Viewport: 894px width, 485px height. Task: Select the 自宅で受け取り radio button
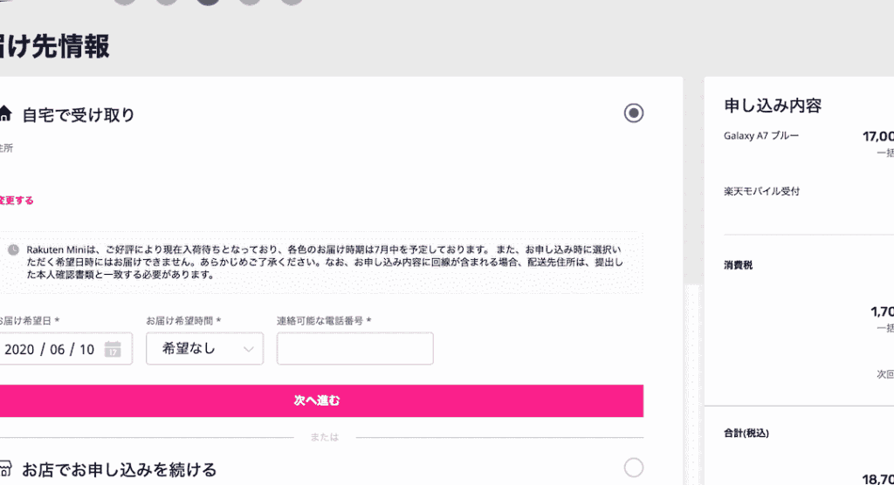pos(634,113)
